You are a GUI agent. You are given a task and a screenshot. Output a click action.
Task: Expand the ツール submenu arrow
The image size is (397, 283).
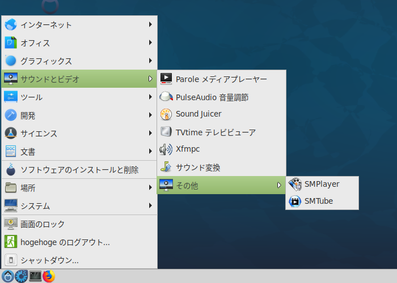tap(150, 97)
